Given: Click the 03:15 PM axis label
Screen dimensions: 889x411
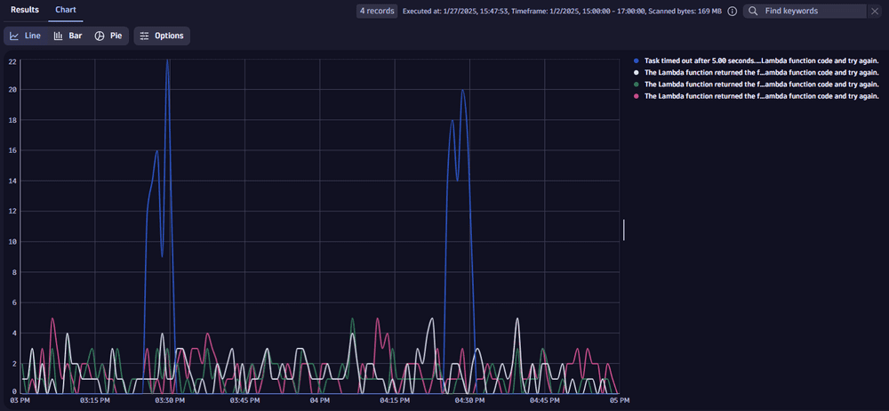Looking at the screenshot, I should pyautogui.click(x=95, y=401).
